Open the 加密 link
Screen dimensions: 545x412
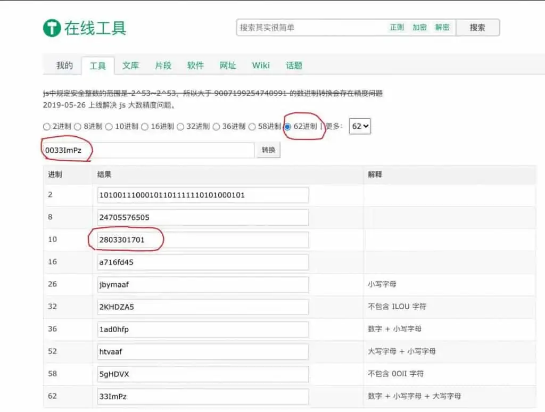[420, 28]
